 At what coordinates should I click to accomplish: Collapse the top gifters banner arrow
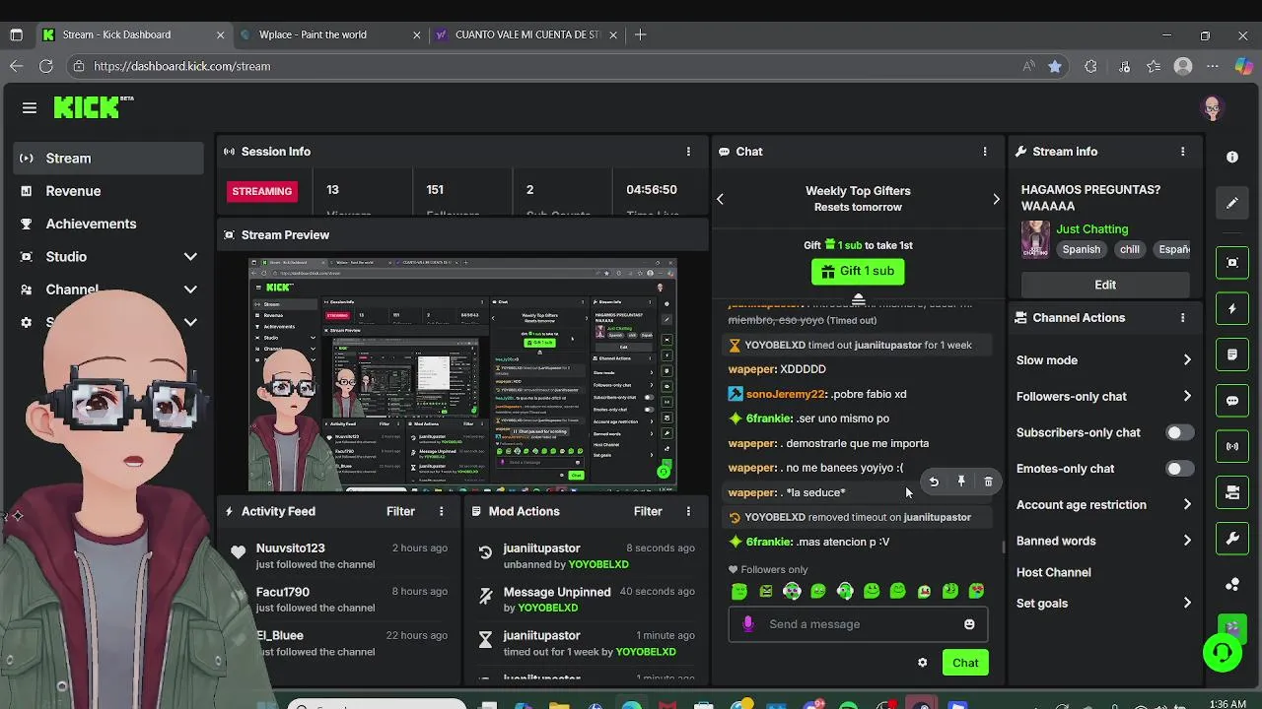coord(858,298)
